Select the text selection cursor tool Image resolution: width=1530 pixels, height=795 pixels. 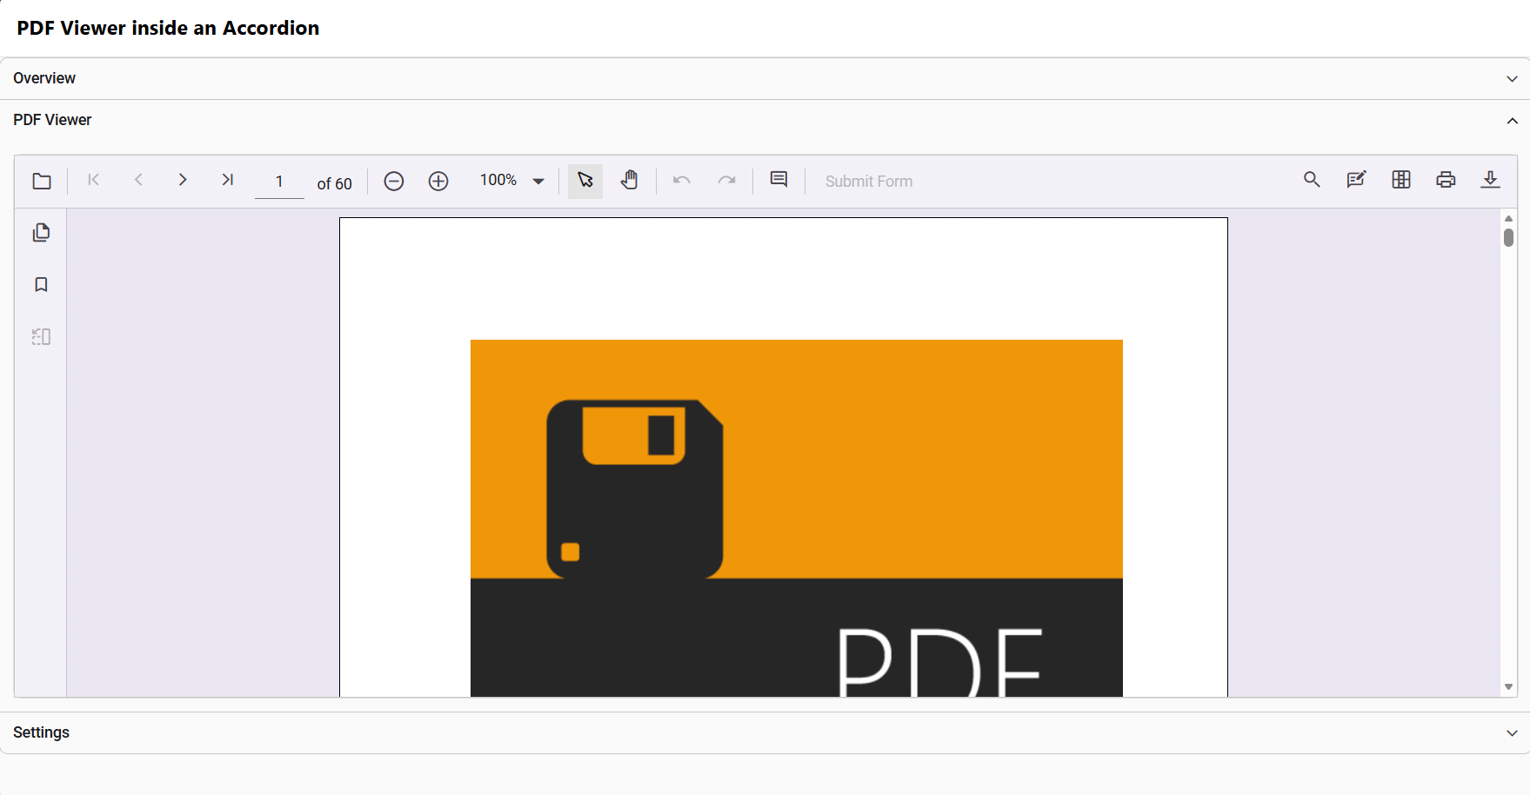coord(585,181)
